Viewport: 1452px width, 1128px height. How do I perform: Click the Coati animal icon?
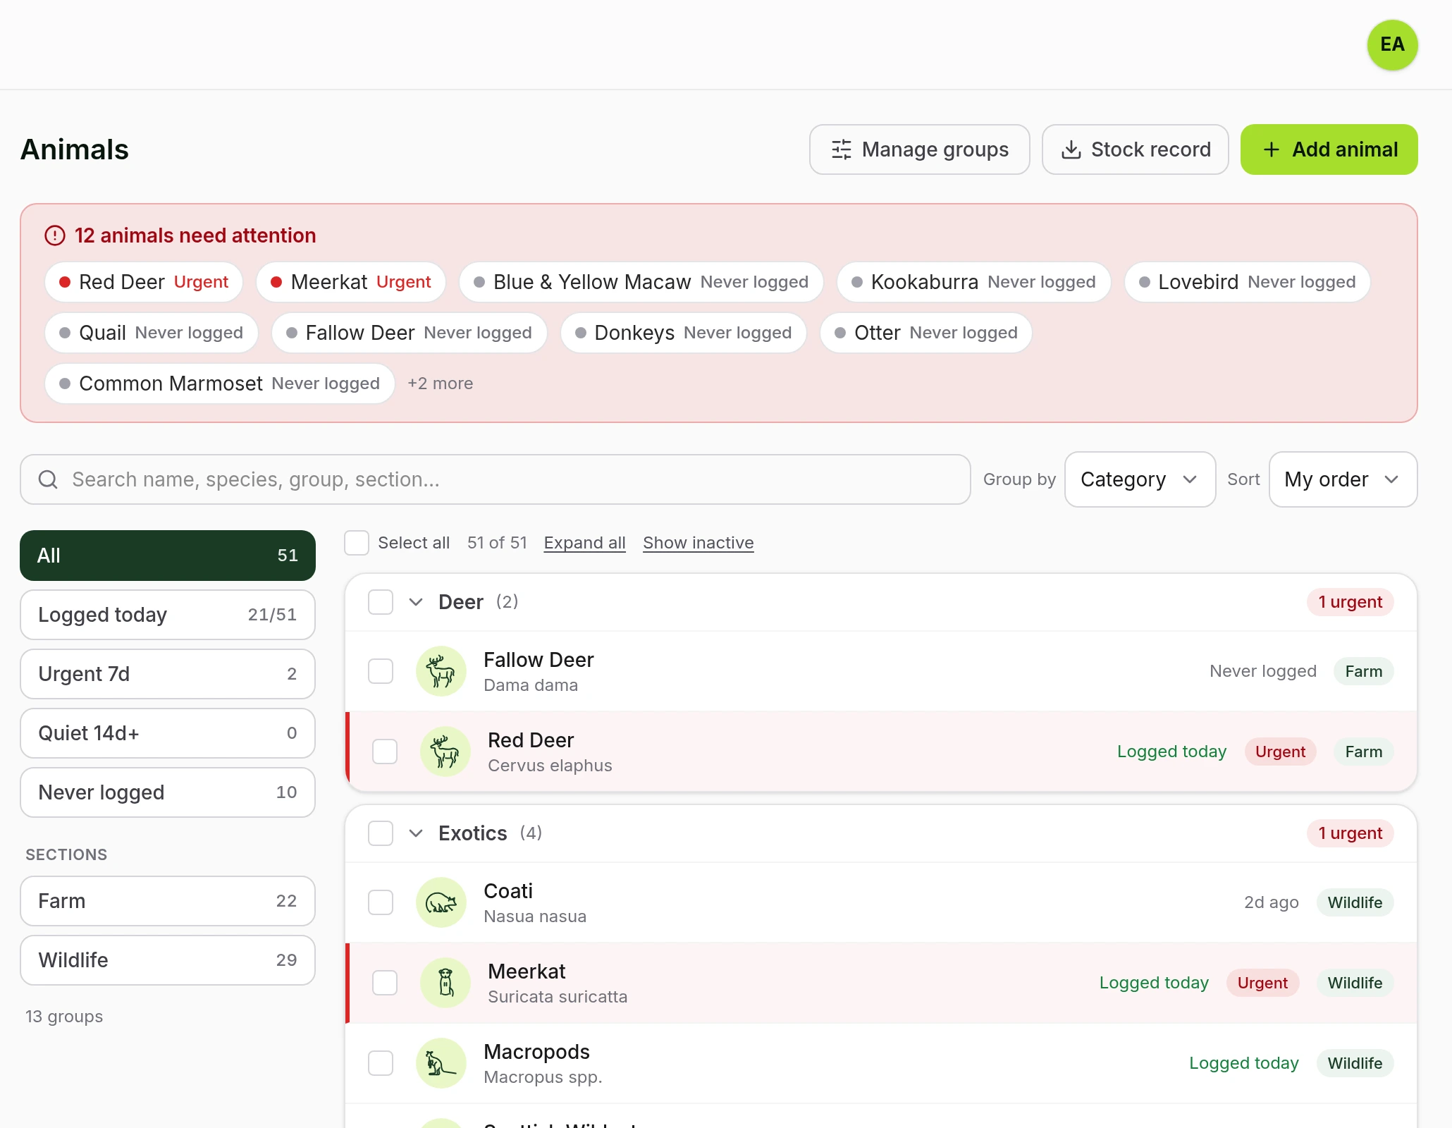441,902
